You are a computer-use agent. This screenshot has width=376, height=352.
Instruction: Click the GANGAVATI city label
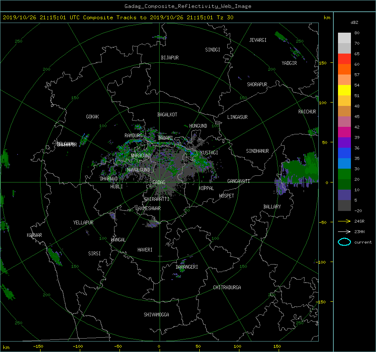tap(239, 181)
